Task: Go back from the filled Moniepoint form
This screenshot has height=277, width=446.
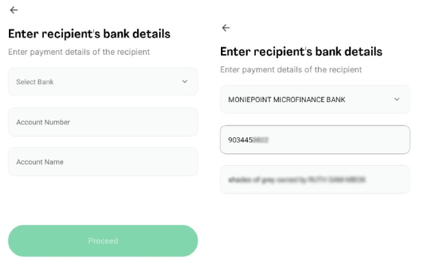Action: point(226,28)
